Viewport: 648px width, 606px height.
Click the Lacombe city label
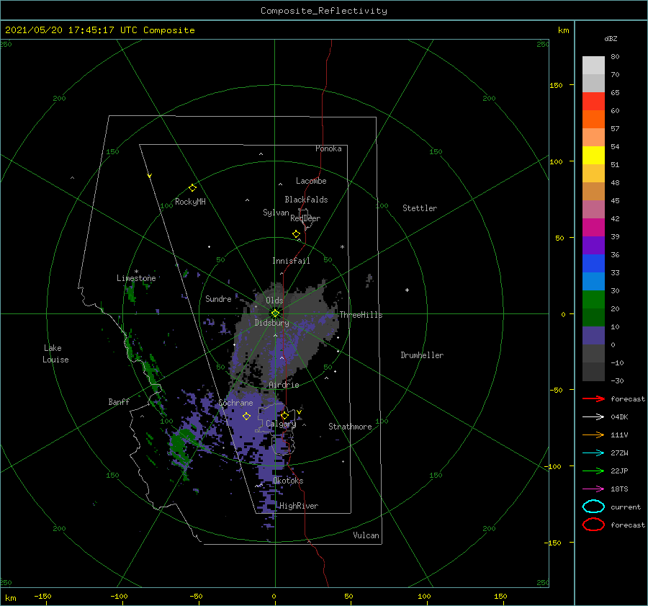click(311, 181)
